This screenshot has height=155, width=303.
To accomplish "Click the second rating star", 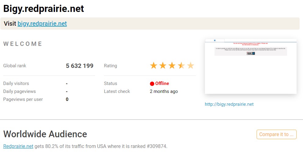I will (x=163, y=66).
